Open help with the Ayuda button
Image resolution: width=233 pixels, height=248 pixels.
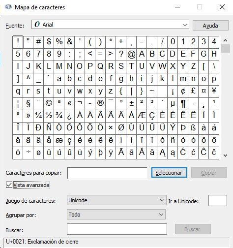click(x=210, y=26)
